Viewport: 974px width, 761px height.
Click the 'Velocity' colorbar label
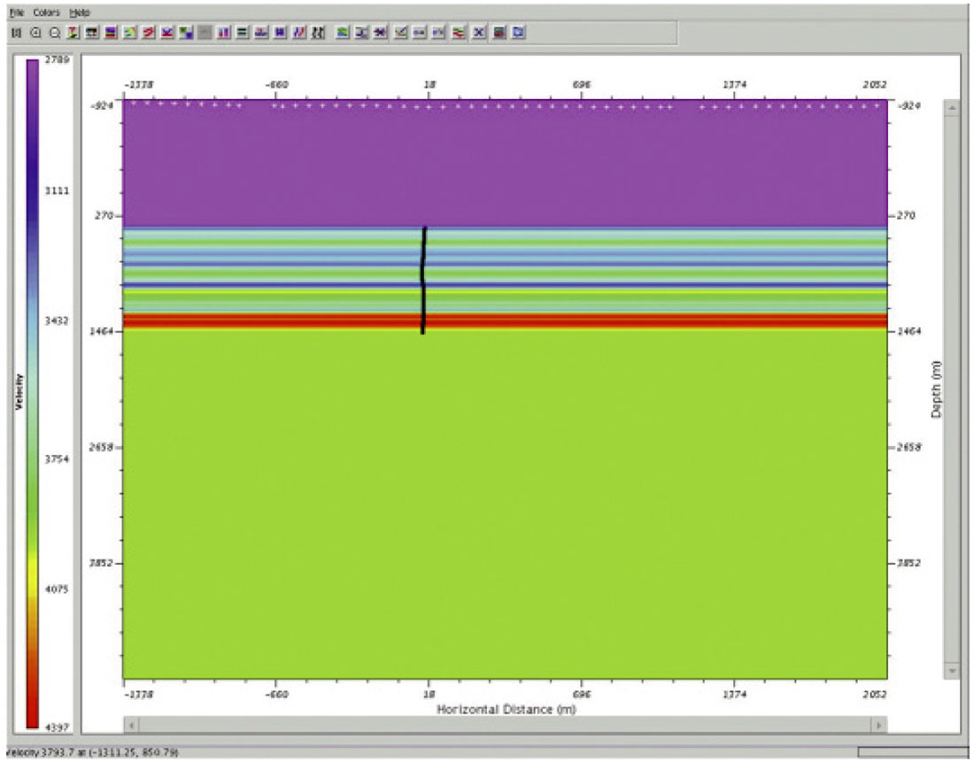click(x=19, y=392)
